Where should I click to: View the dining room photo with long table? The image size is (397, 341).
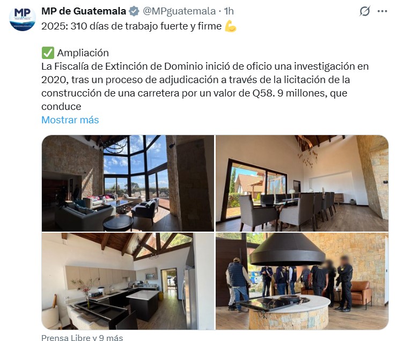click(x=302, y=183)
